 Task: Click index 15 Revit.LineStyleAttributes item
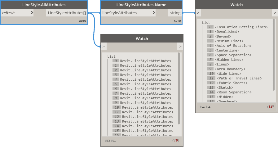[x=148, y=131]
